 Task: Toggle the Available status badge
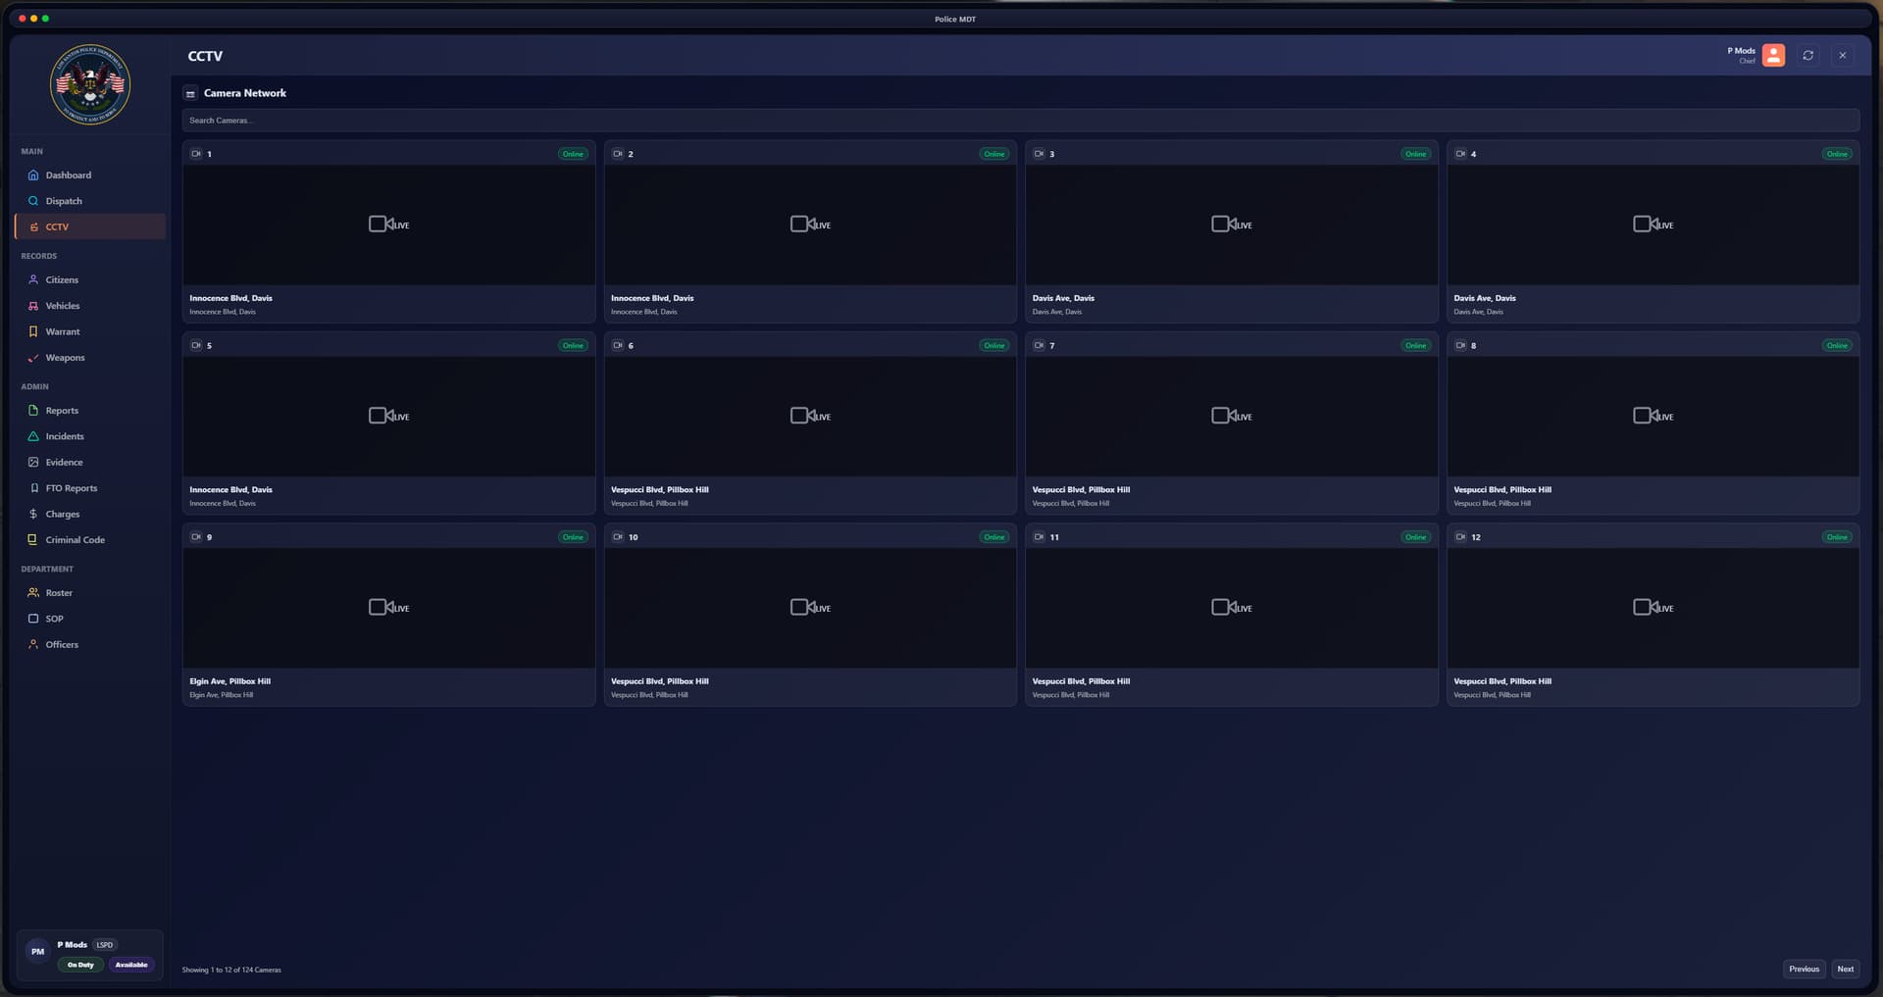coord(131,966)
